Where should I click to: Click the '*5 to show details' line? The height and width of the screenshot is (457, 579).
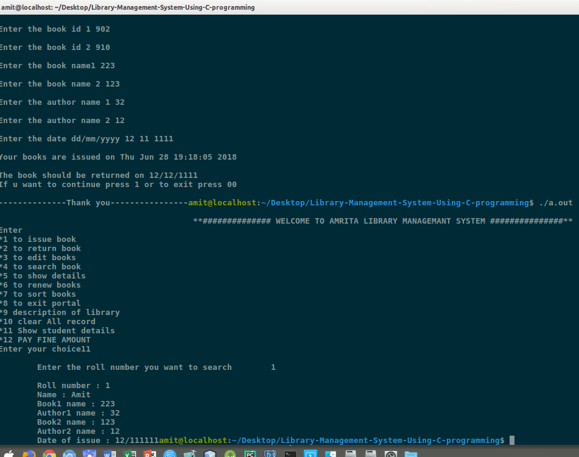click(x=43, y=276)
